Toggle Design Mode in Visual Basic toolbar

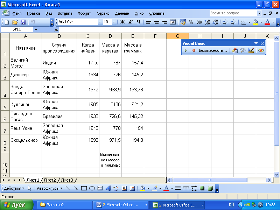pyautogui.click(x=251, y=50)
